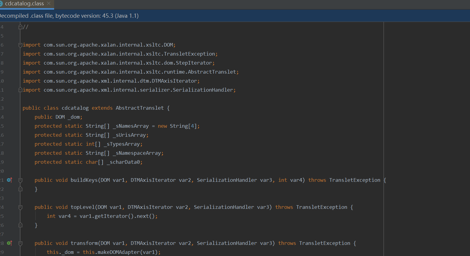This screenshot has height=256, width=470.
Task: Click AbstractTranslet in the extends clause
Action: click(x=140, y=108)
